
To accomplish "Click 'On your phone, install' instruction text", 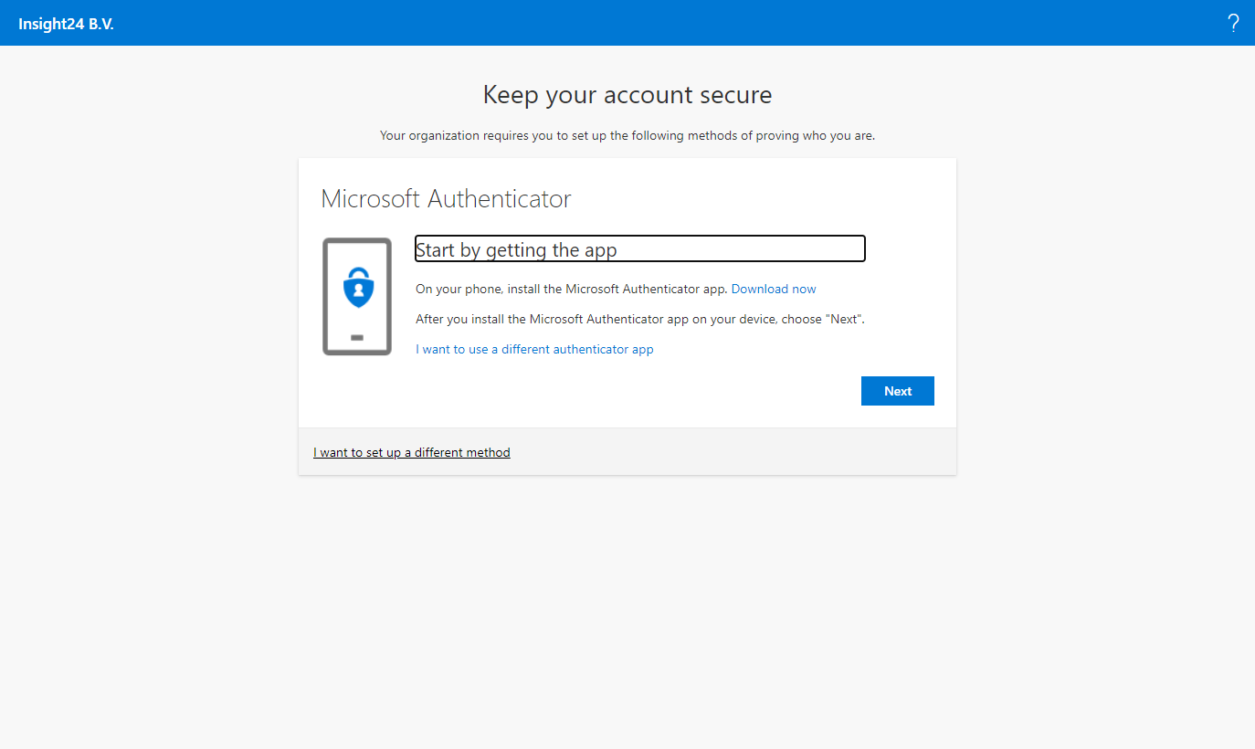I will tap(572, 289).
